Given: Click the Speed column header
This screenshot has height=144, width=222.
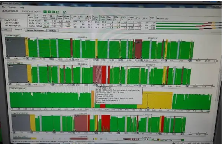Looking at the screenshot, I should coord(60,17).
